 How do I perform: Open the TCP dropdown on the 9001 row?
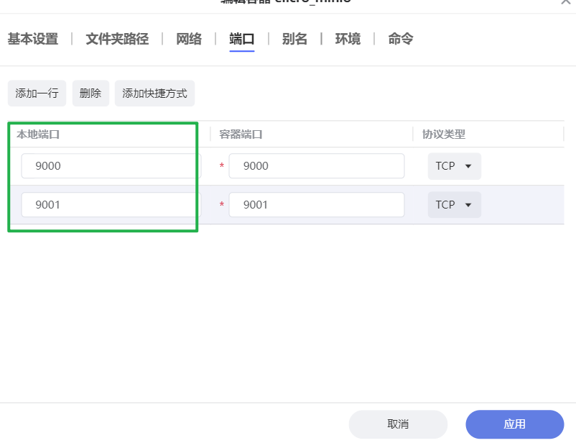click(454, 204)
